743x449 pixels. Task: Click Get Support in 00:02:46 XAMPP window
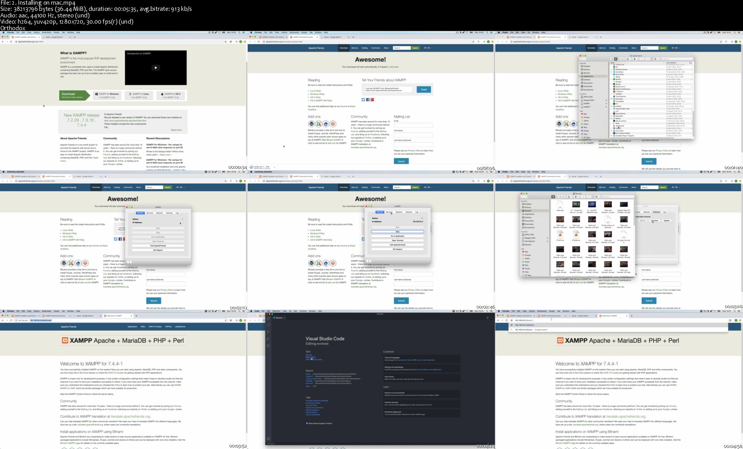click(x=397, y=249)
